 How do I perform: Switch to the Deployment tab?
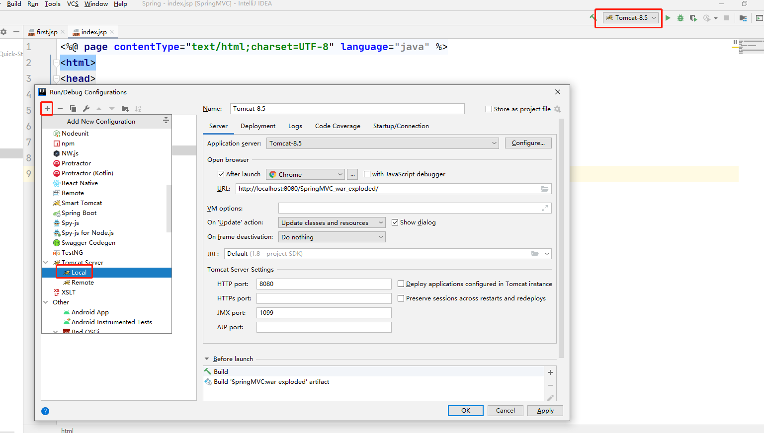[258, 126]
